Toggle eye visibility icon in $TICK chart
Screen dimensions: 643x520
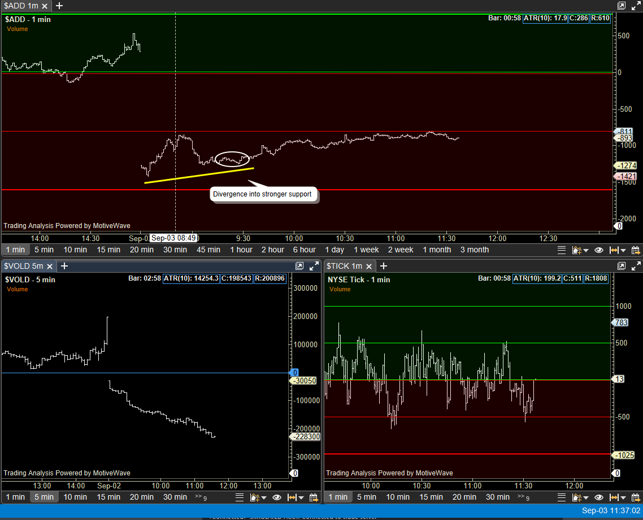[599, 497]
